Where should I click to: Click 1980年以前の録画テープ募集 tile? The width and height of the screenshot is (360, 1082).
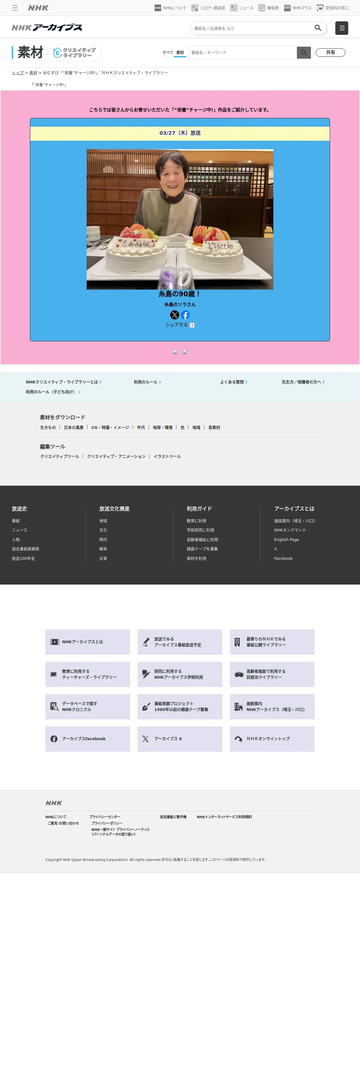pos(180,706)
